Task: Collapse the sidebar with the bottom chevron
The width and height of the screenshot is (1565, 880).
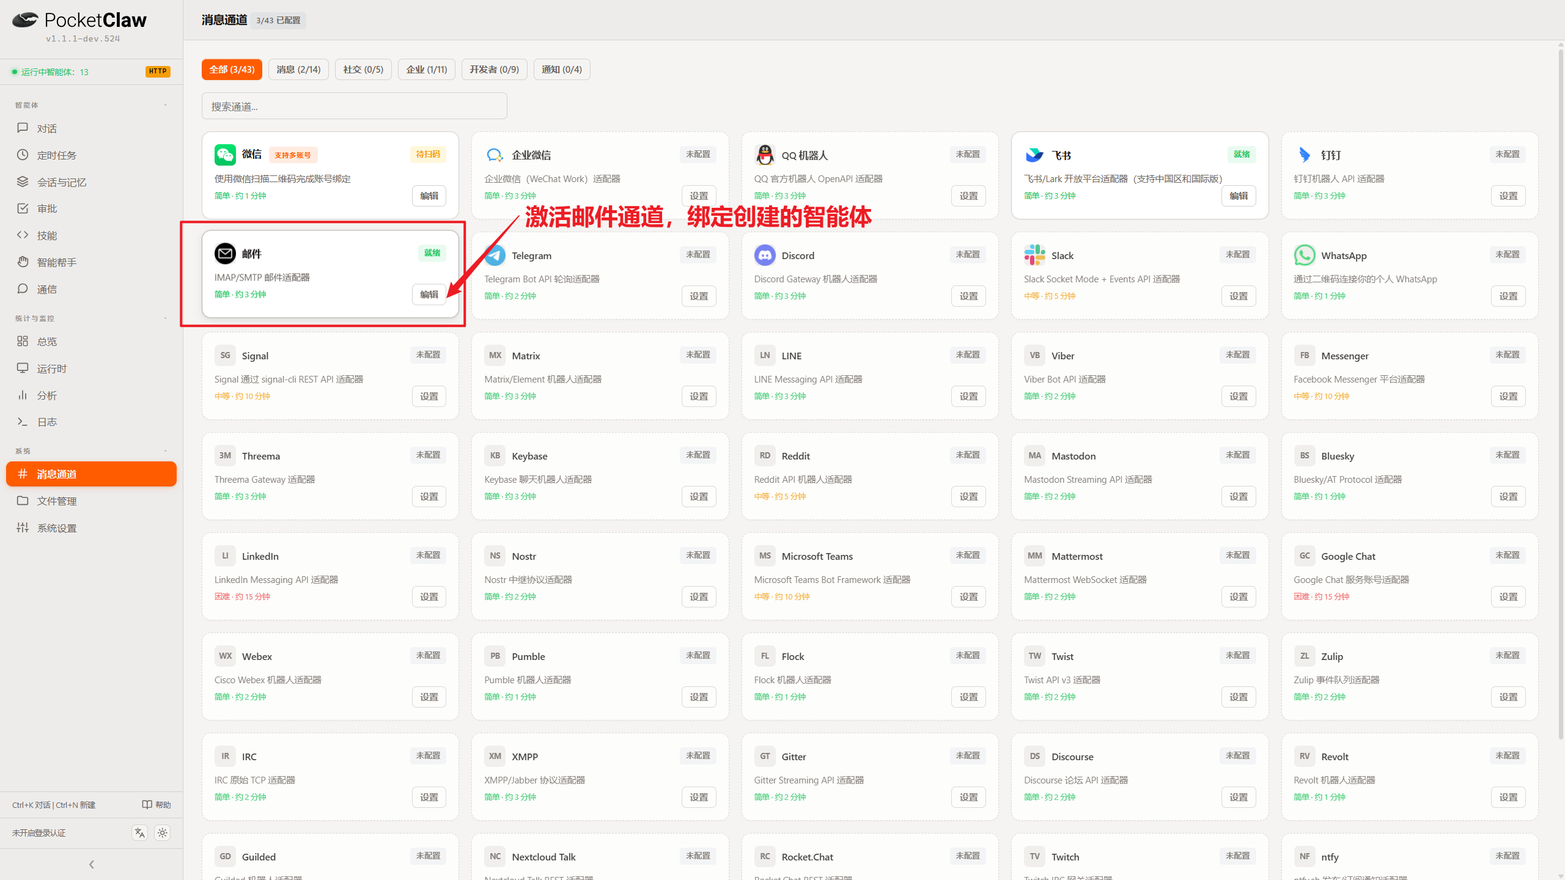Action: [x=92, y=865]
